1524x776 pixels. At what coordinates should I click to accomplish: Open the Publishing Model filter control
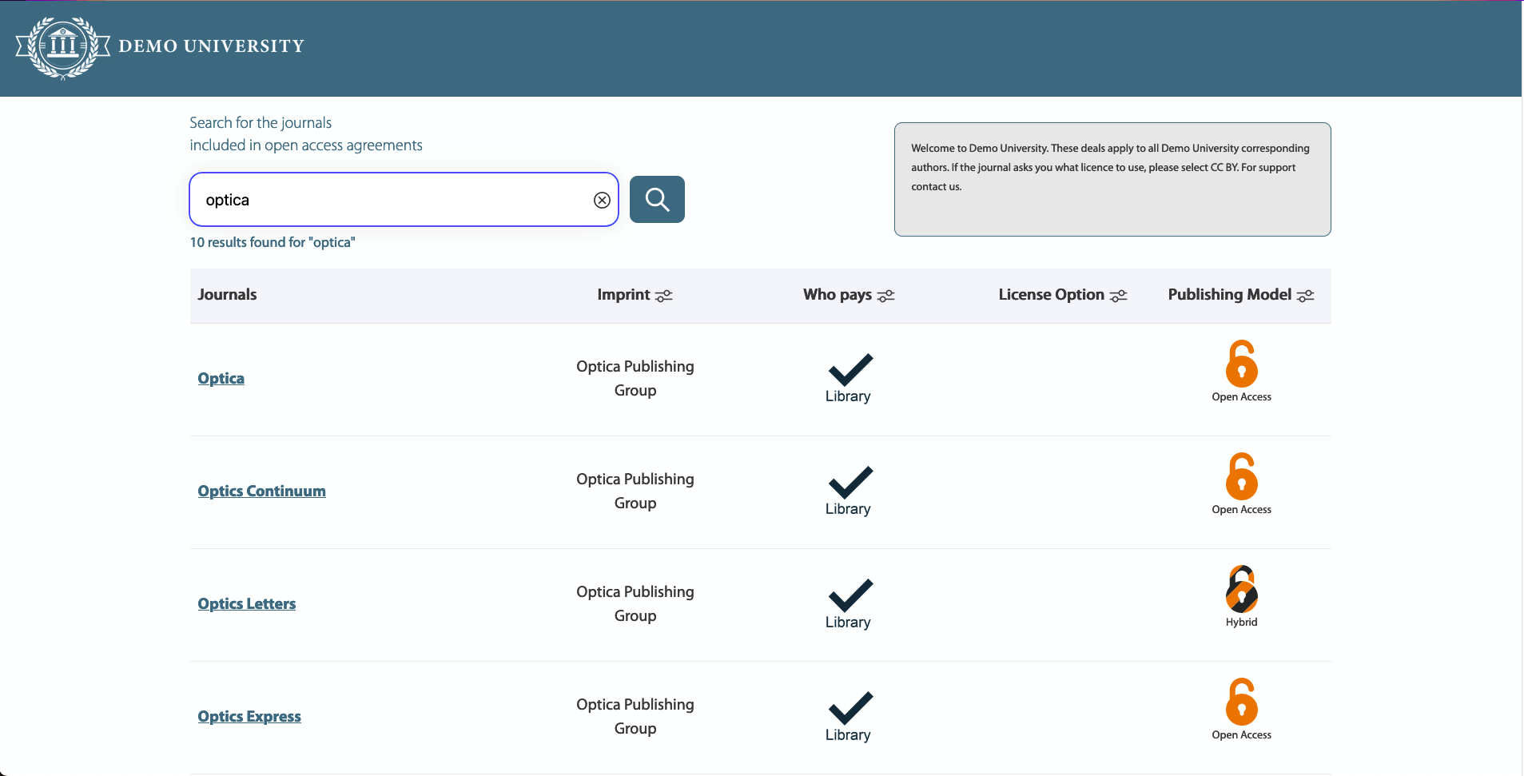click(x=1306, y=296)
